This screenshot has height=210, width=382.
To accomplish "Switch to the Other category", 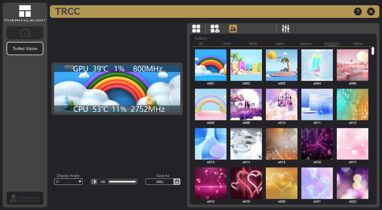I will click(x=358, y=44).
